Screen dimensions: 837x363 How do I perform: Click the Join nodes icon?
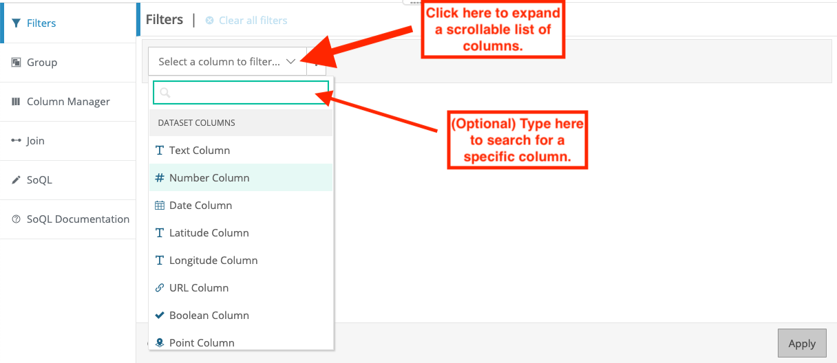pos(17,141)
